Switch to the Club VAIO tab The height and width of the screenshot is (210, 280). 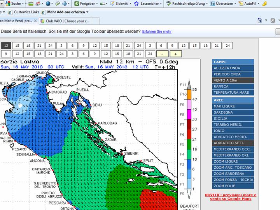pyautogui.click(x=65, y=21)
